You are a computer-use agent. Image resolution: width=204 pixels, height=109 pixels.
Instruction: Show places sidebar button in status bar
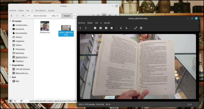pyautogui.click(x=11, y=101)
